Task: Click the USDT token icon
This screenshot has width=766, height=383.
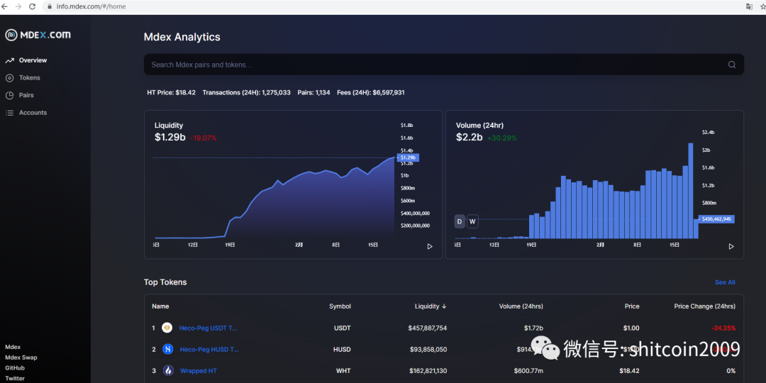Action: [167, 328]
